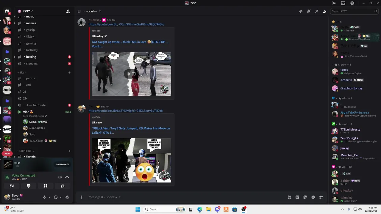
Task: Open Windows Start menu
Action: [x=138, y=209]
